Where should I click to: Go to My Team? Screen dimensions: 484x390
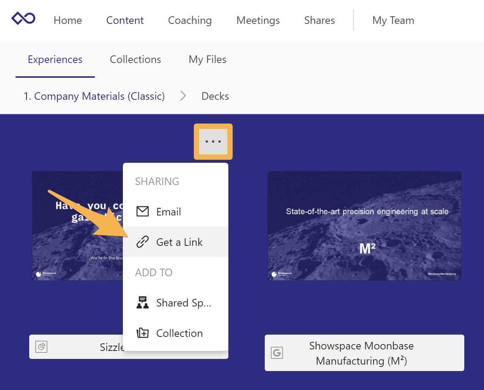tap(393, 20)
